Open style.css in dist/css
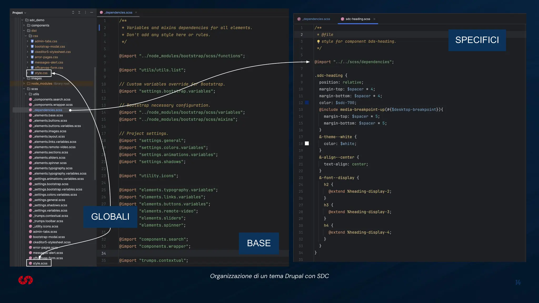Viewport: 539px width, 303px height. click(41, 73)
